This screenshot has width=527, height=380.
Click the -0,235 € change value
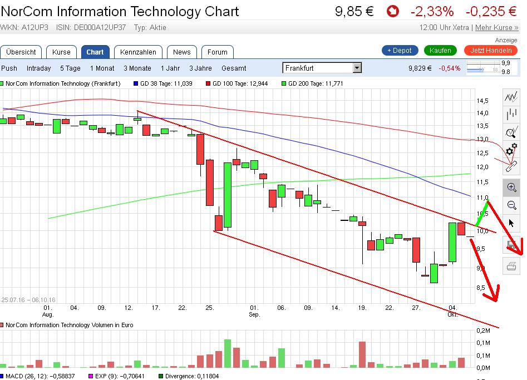click(491, 12)
